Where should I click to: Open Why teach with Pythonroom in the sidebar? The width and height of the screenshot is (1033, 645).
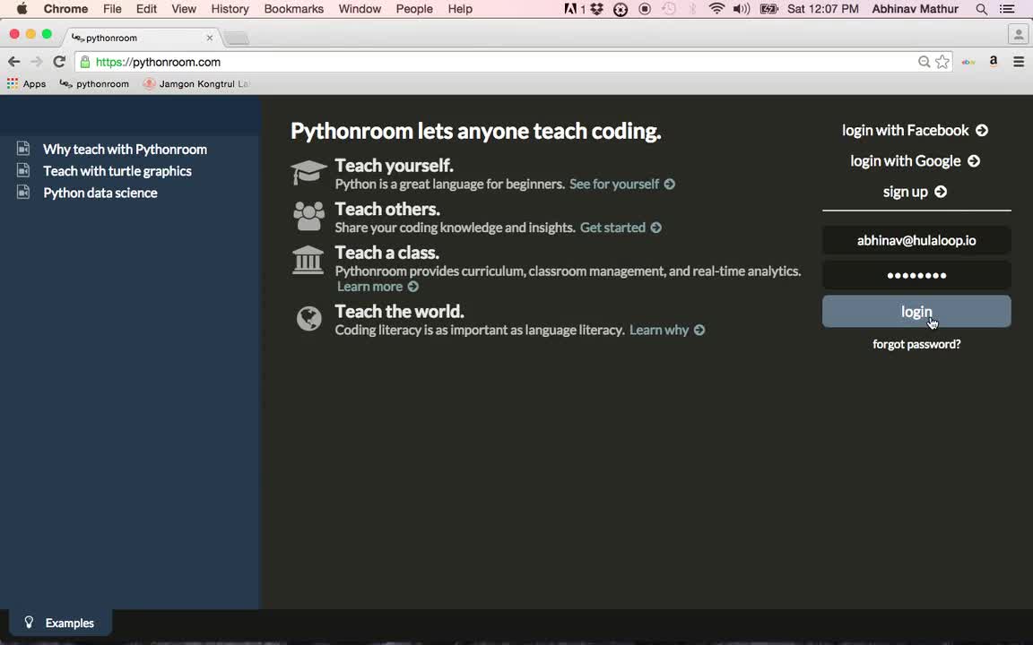click(x=126, y=150)
